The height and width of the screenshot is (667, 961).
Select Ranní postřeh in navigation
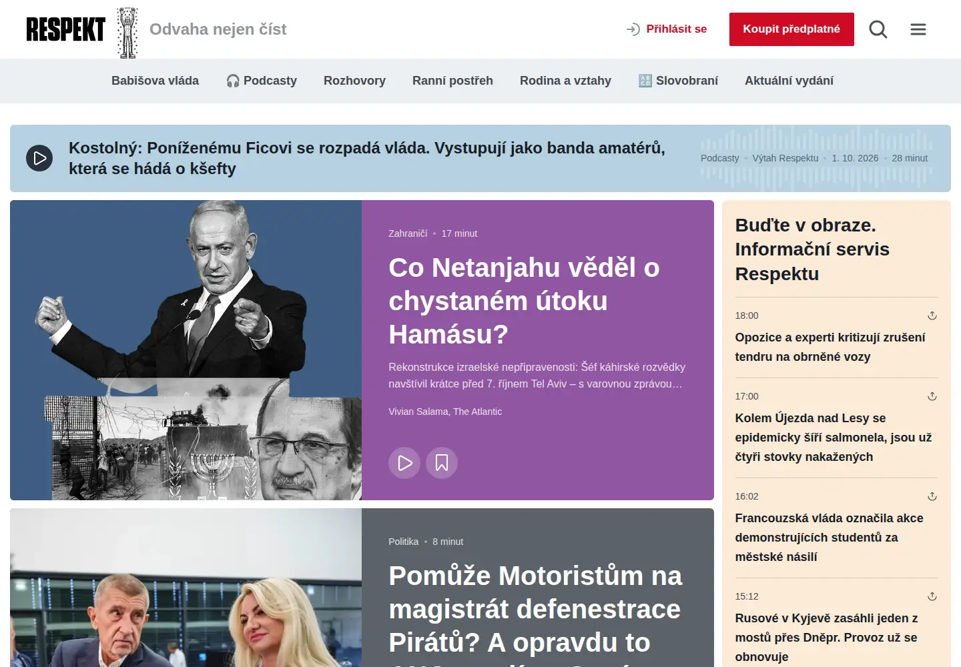point(452,81)
